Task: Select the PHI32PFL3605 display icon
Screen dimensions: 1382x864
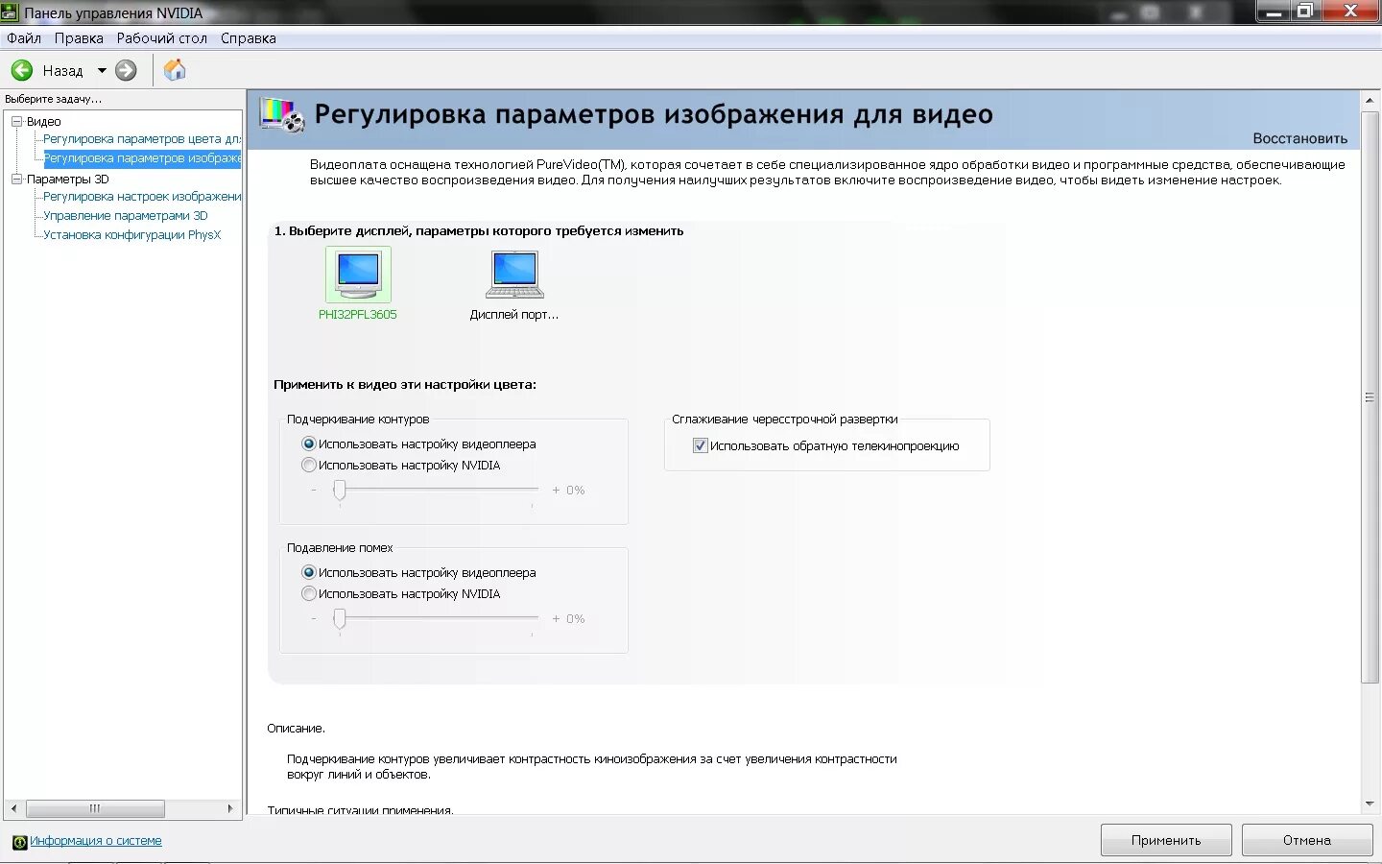Action: point(358,275)
